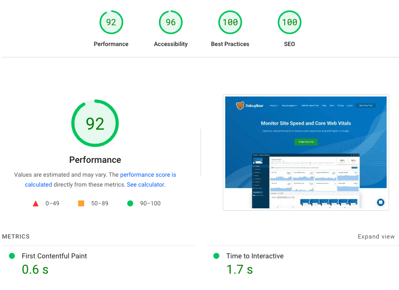Click the Best Practices score gauge
399x290 pixels.
[x=230, y=22]
